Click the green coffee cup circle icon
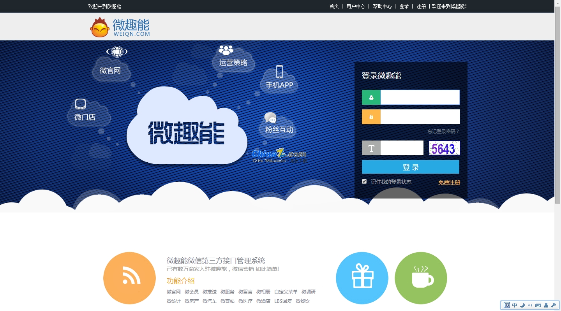The width and height of the screenshot is (561, 311). pyautogui.click(x=421, y=278)
